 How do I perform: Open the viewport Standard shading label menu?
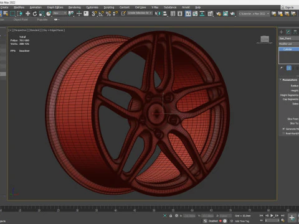click(x=35, y=30)
